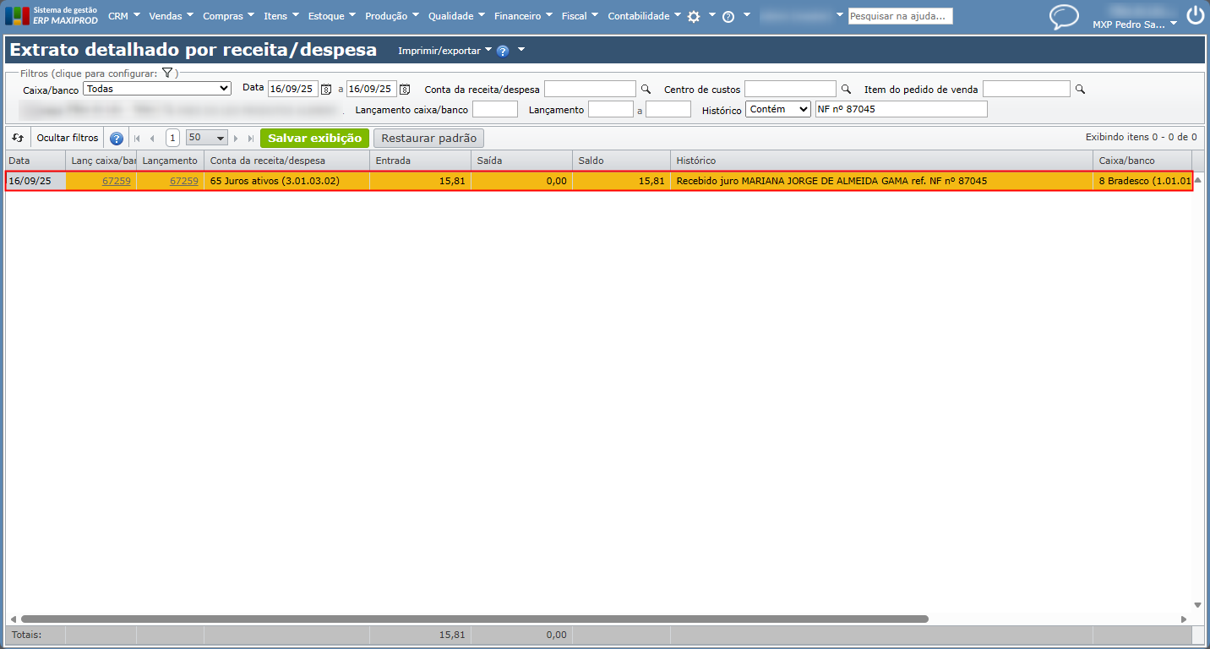Expand the Caixa/banco Todas dropdown
The width and height of the screenshot is (1210, 649).
tap(157, 88)
